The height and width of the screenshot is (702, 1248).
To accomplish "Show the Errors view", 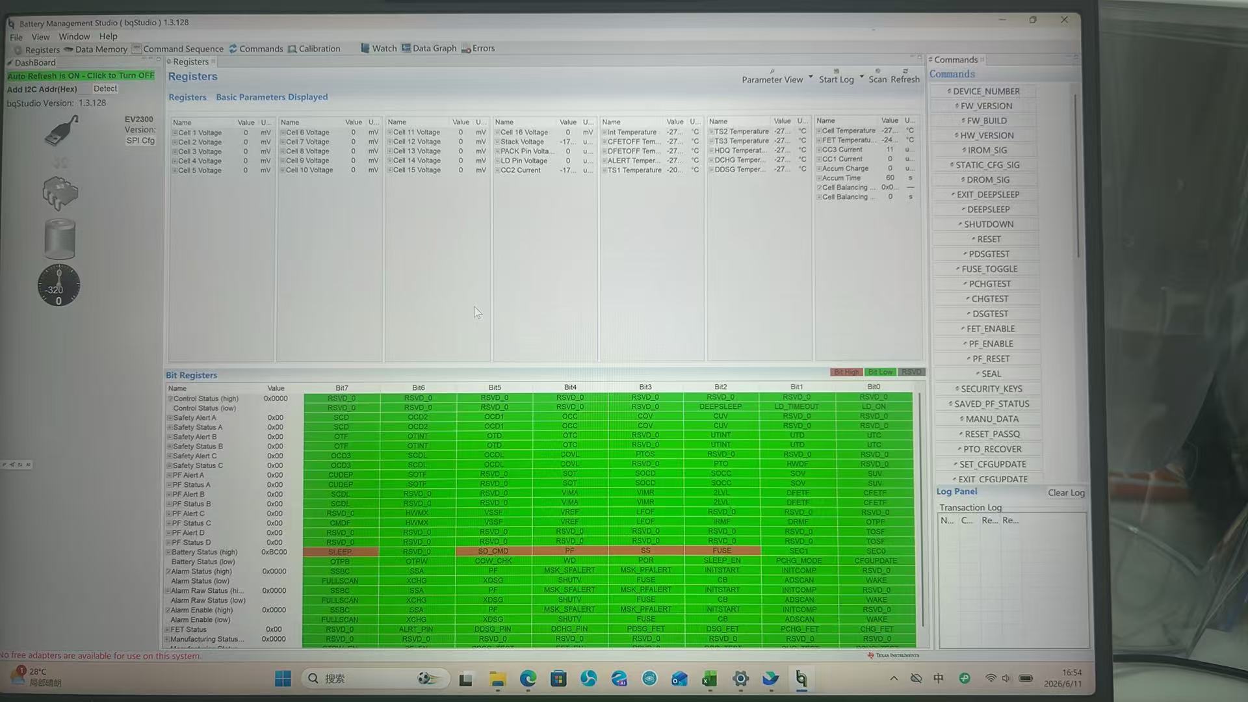I will [x=478, y=48].
